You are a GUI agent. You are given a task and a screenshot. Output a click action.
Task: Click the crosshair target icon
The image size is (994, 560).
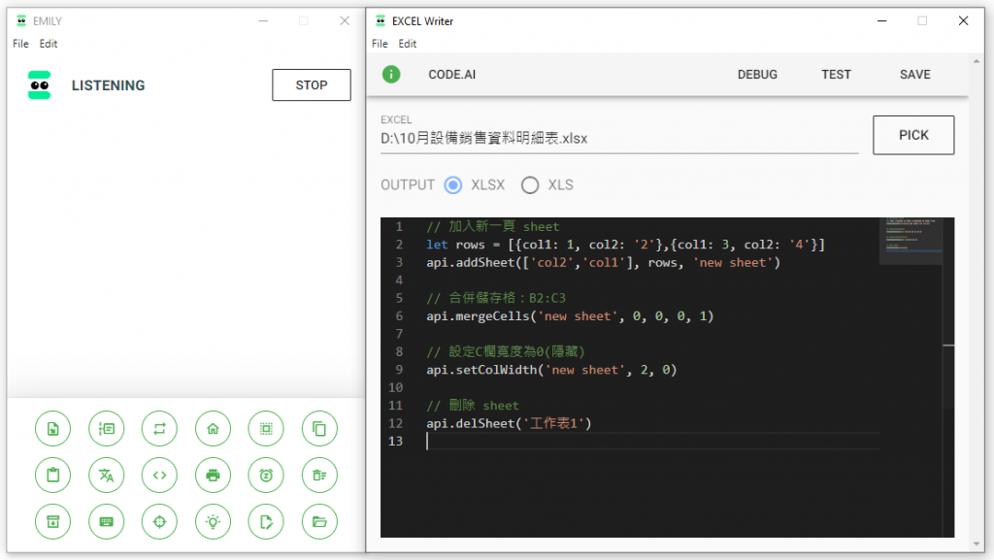click(160, 521)
